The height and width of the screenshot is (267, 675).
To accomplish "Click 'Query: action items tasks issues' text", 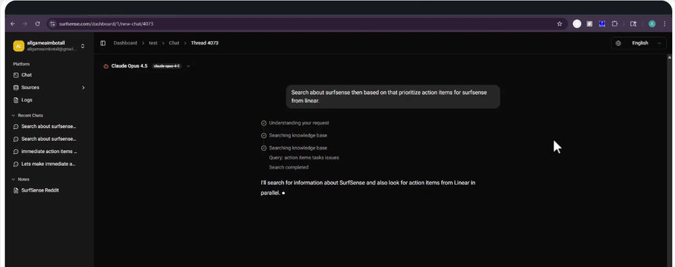I will (x=304, y=158).
